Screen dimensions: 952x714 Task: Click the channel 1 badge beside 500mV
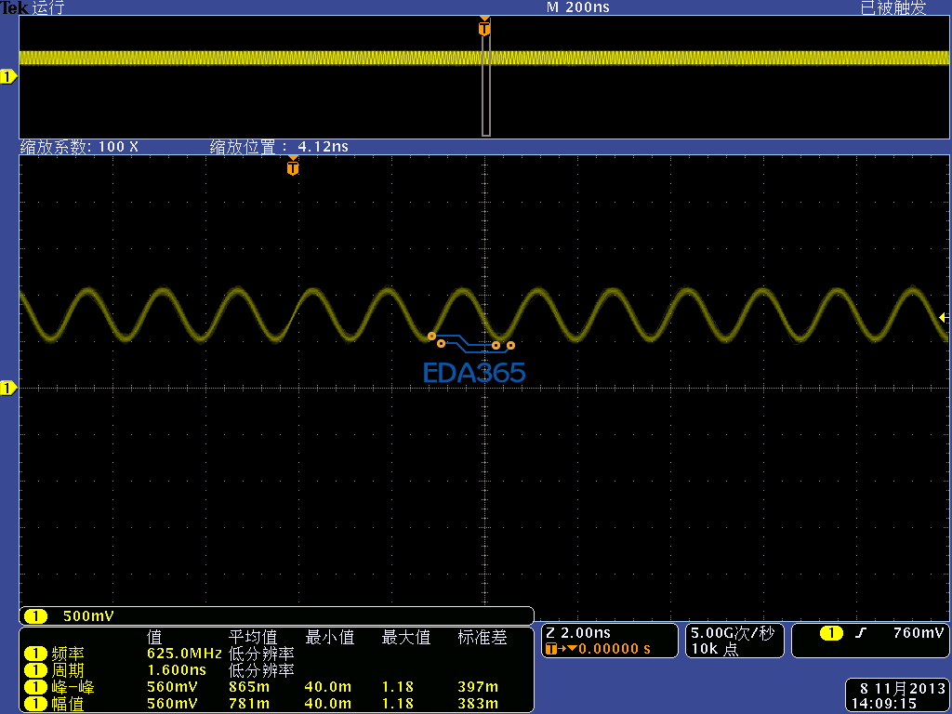(35, 615)
